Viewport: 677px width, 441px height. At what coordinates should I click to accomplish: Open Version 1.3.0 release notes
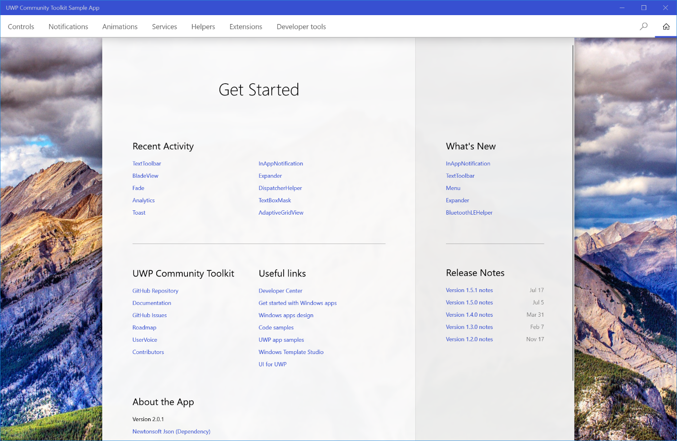pyautogui.click(x=469, y=327)
